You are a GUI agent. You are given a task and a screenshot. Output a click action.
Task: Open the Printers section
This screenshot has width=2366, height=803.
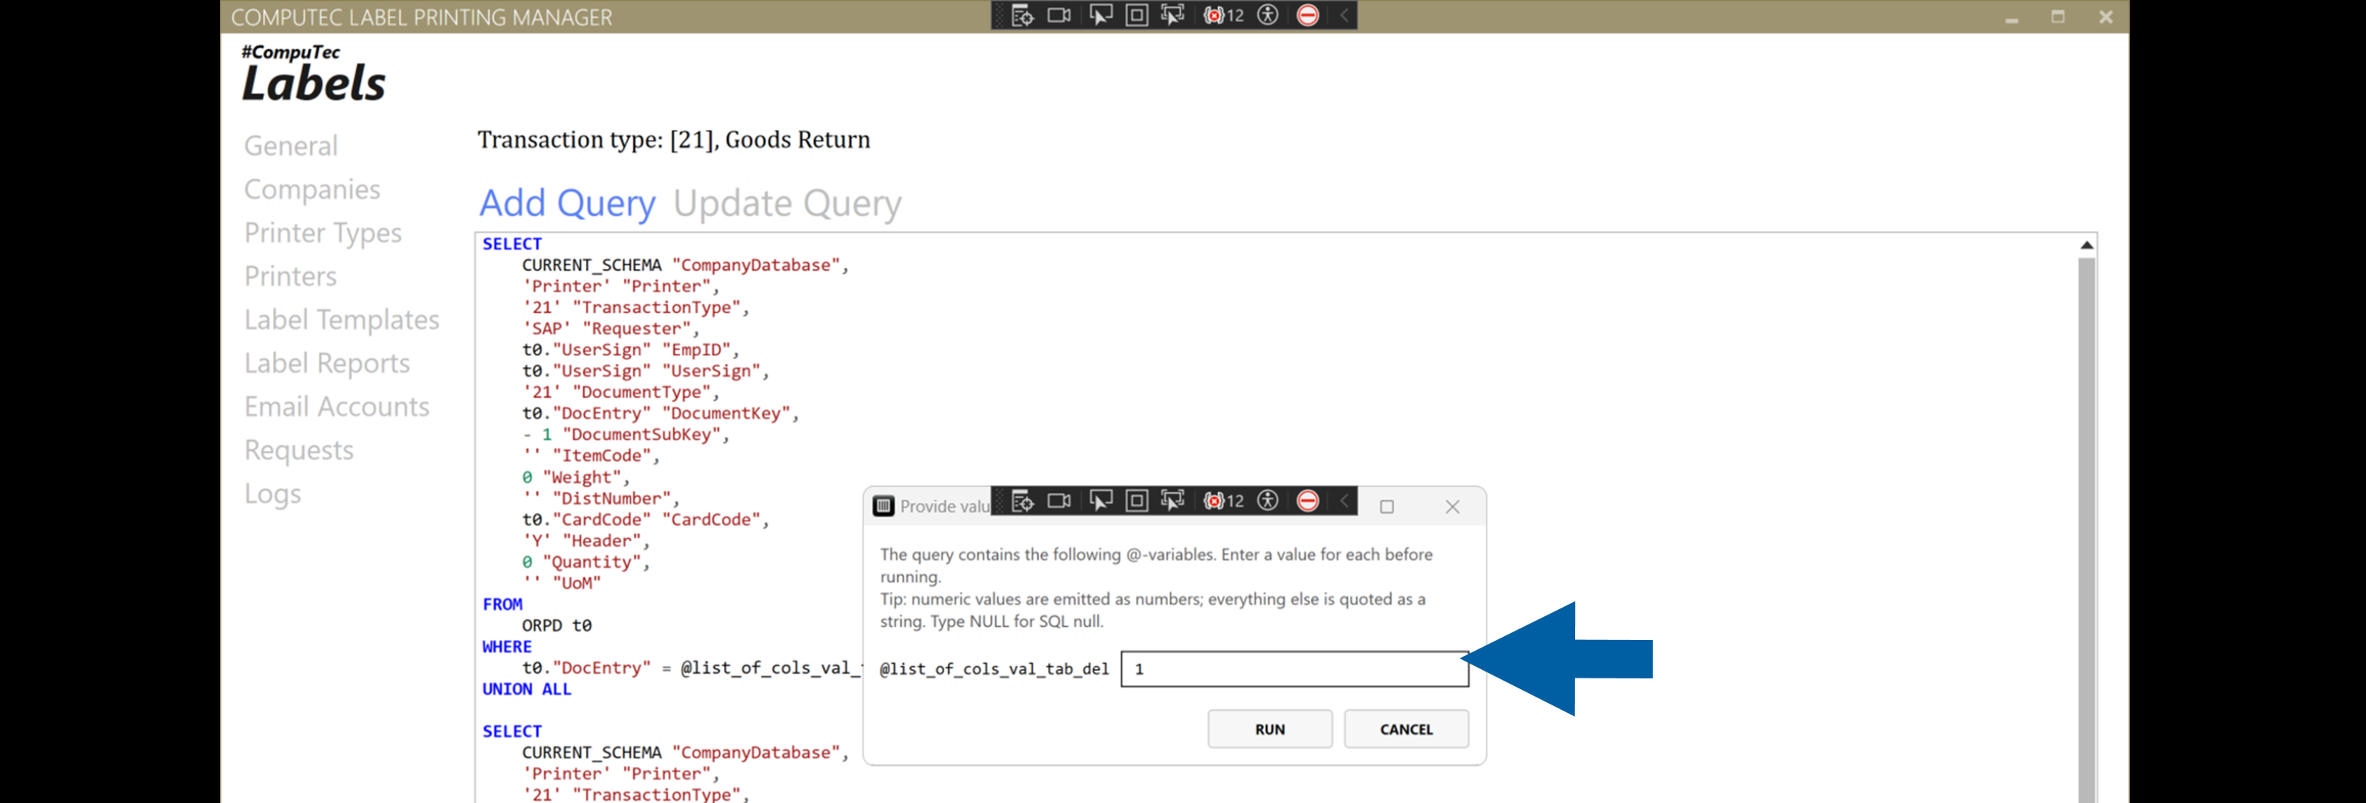289,276
